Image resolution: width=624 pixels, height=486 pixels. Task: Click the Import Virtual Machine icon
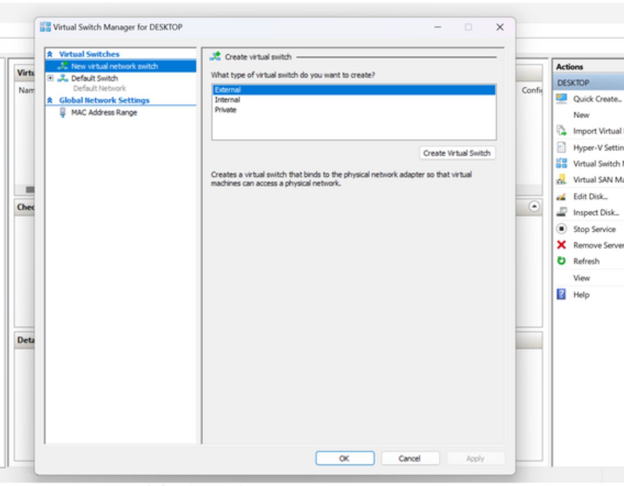point(562,131)
